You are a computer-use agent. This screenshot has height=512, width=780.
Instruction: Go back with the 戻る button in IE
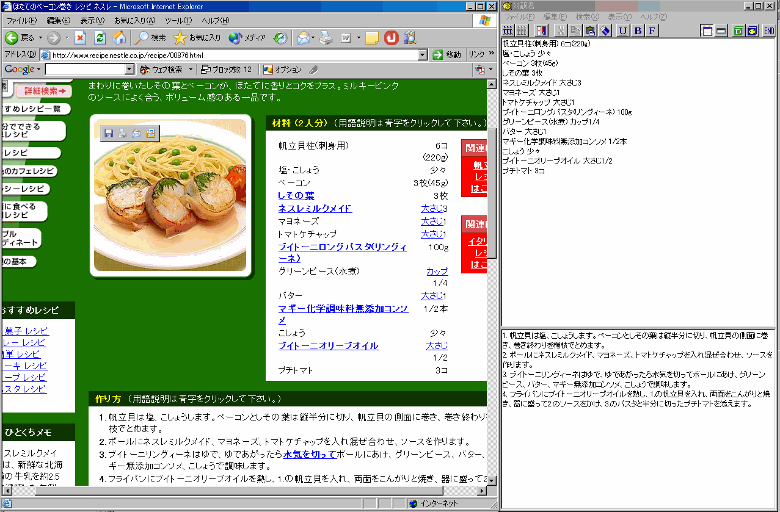point(20,38)
